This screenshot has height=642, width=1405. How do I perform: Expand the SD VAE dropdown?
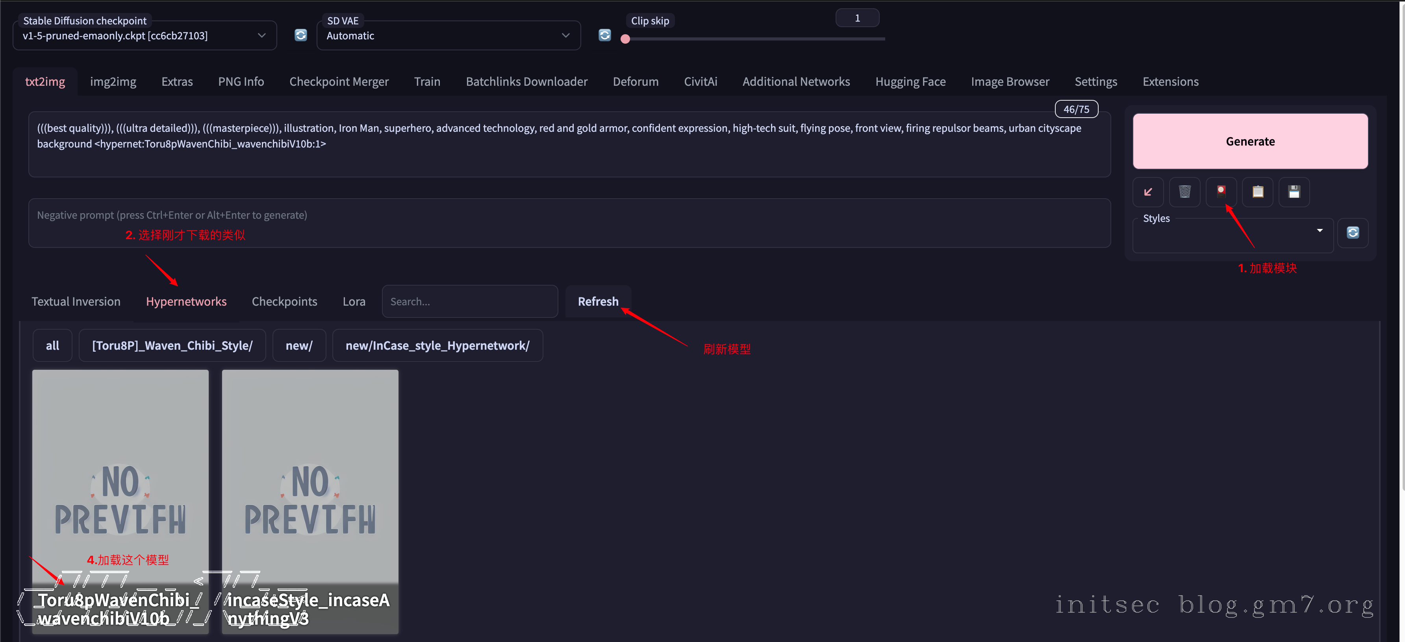(x=448, y=36)
